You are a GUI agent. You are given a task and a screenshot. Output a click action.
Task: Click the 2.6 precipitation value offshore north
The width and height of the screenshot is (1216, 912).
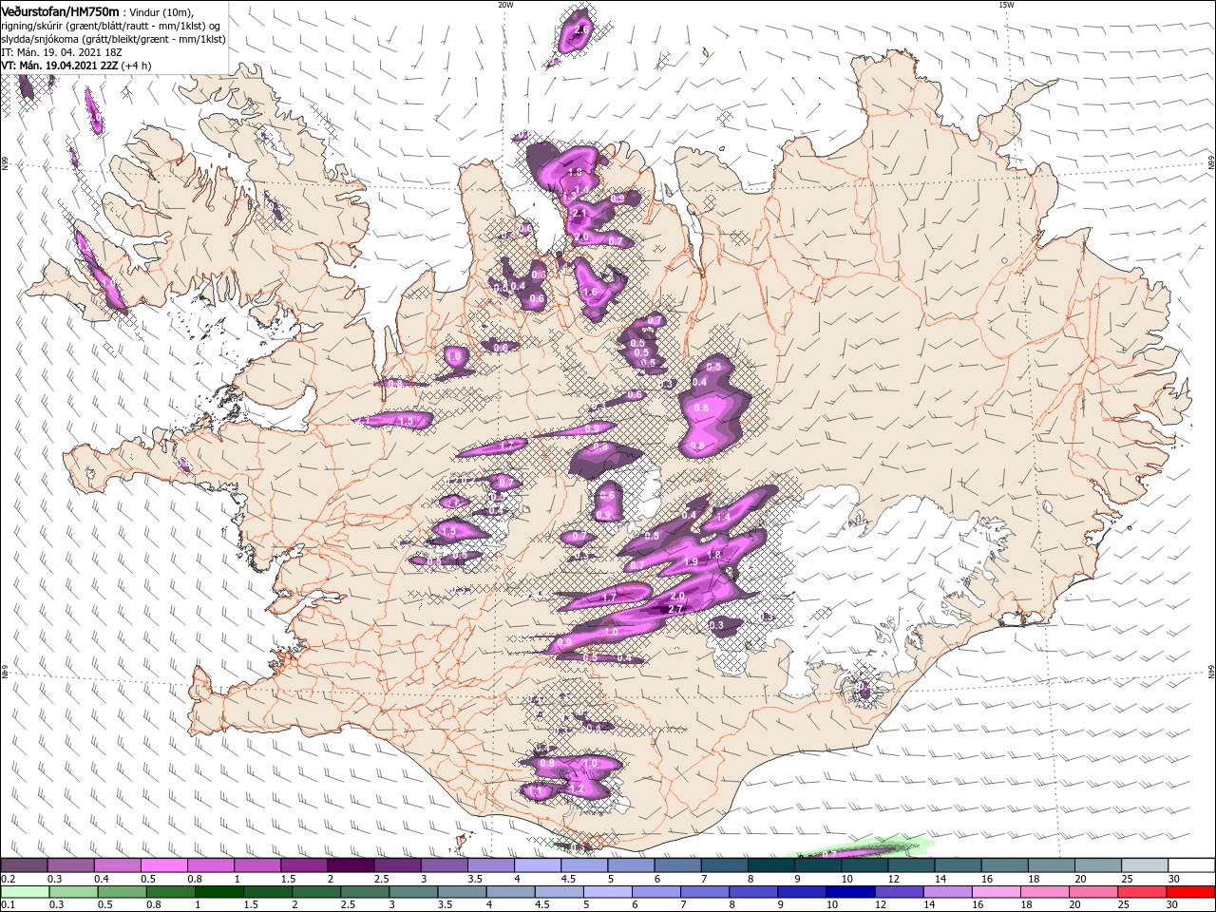[582, 30]
